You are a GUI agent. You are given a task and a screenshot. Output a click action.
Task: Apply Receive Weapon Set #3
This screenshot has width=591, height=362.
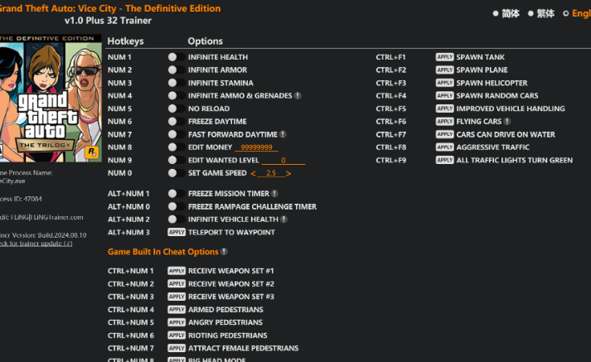(x=177, y=297)
